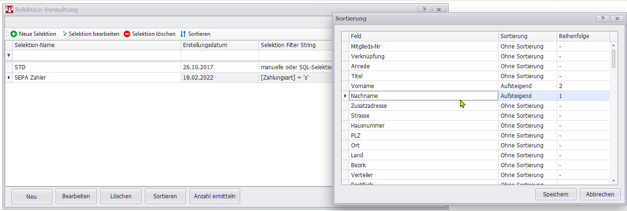Open Sortierung cell for Vorname row
This screenshot has width=627, height=211.
click(527, 86)
